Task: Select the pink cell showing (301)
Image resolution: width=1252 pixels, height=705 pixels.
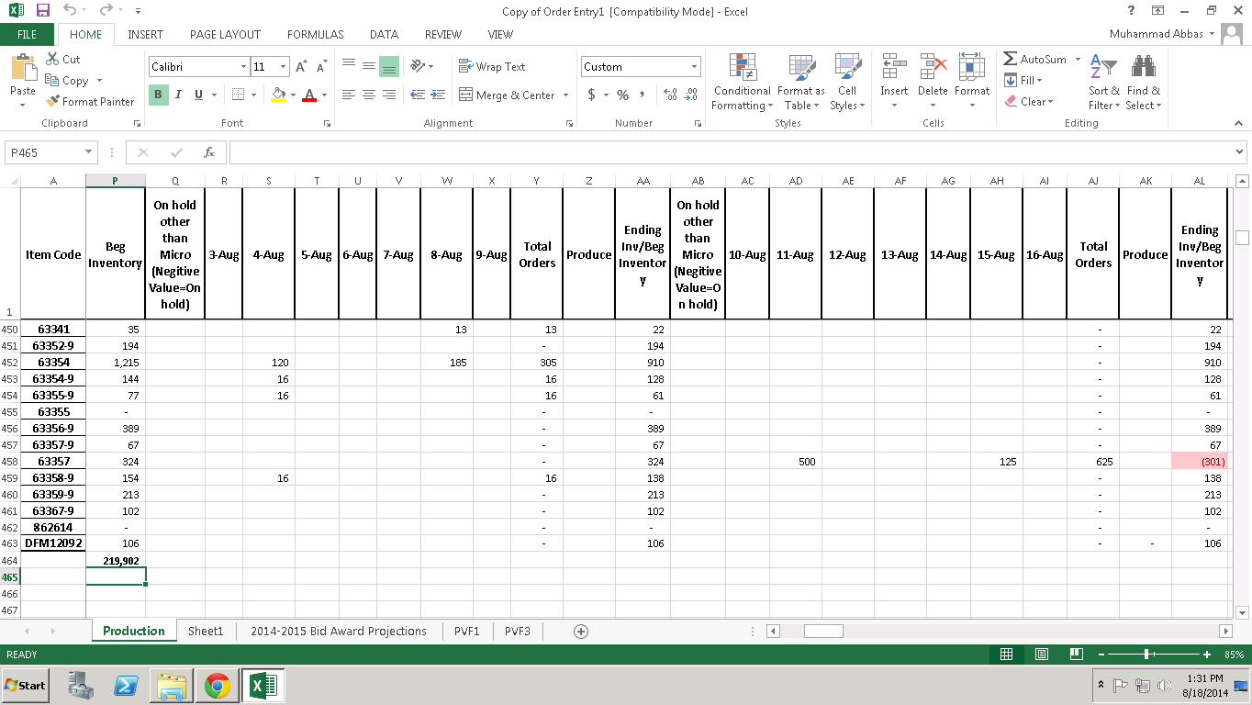Action: [x=1199, y=462]
